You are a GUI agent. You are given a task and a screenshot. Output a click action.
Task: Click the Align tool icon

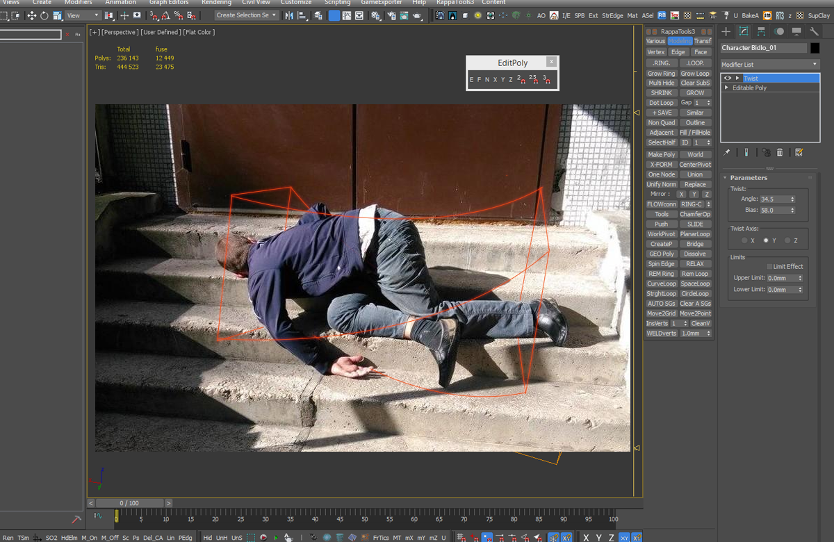pos(303,15)
